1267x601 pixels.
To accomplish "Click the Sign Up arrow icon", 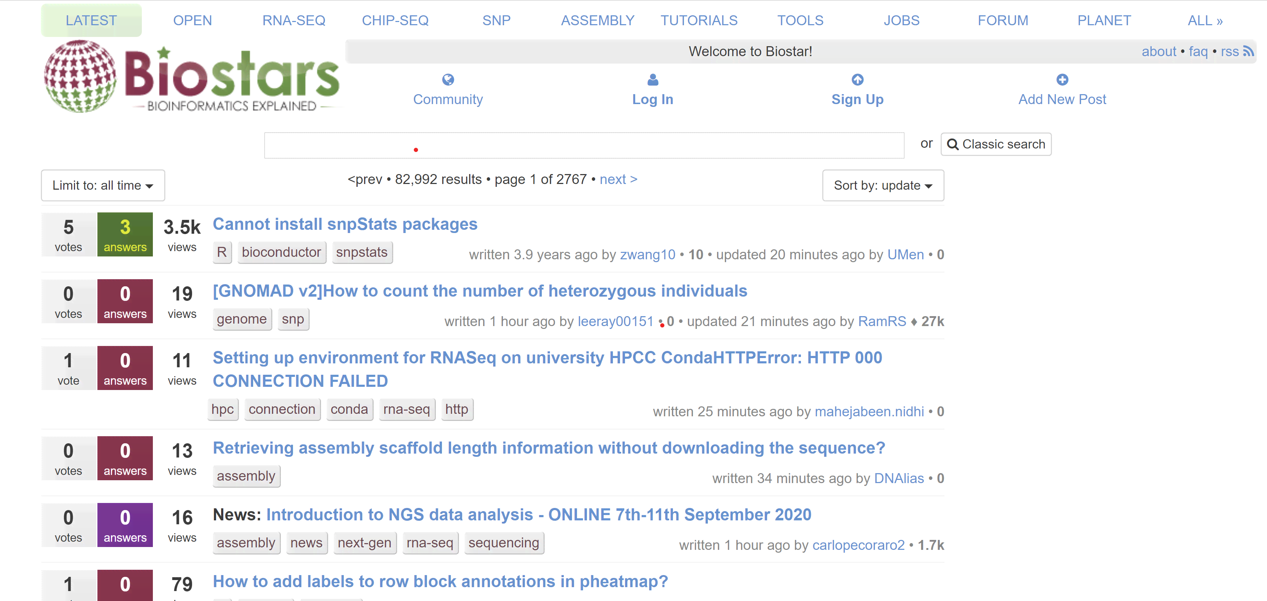I will [857, 79].
